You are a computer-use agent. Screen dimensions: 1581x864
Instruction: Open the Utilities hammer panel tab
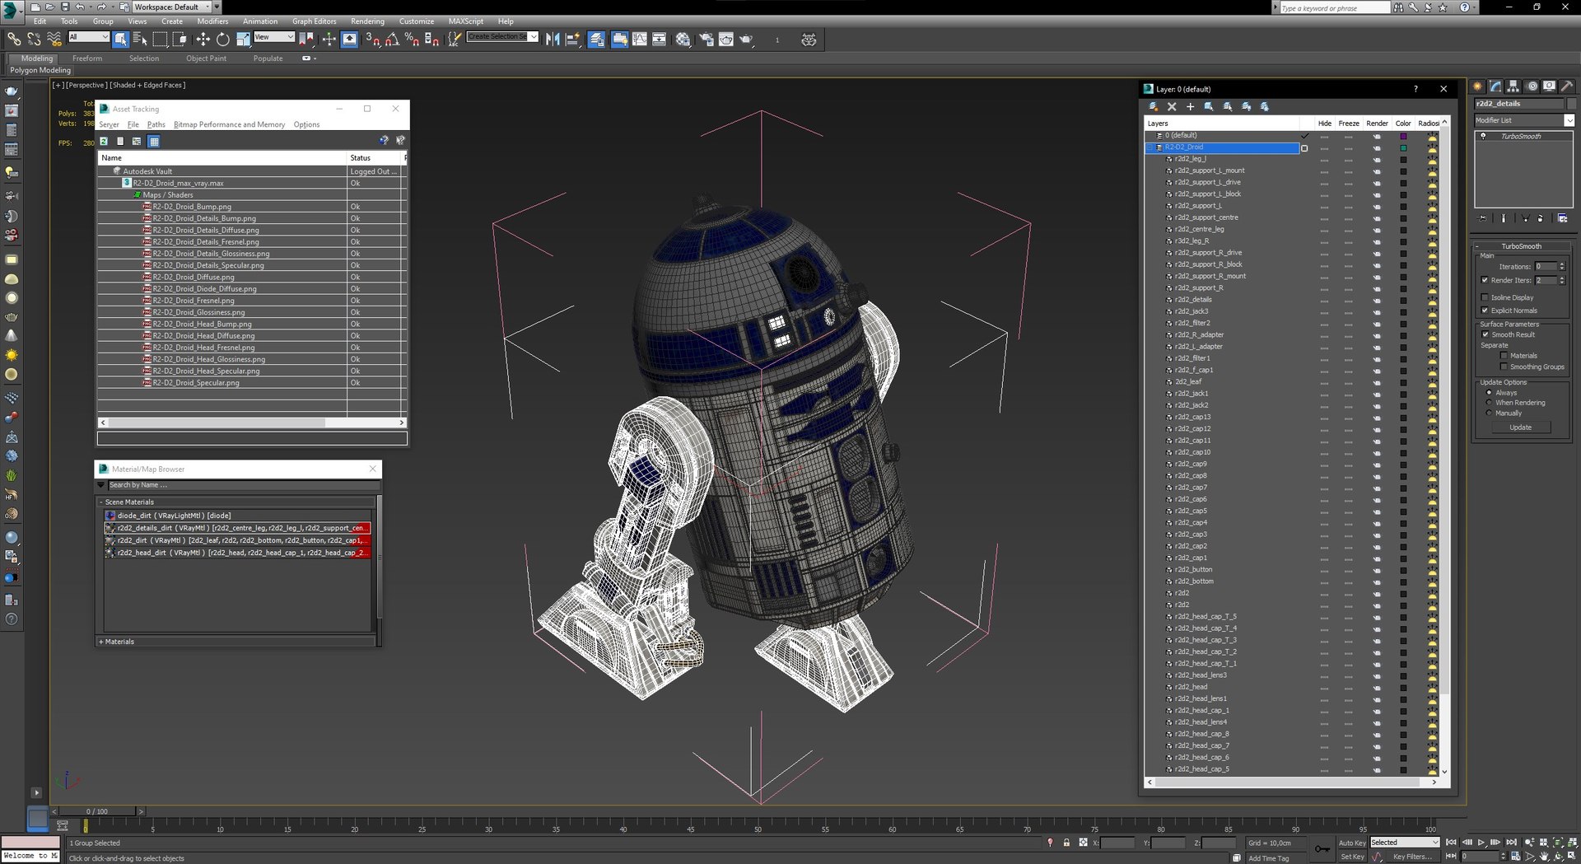tap(1567, 86)
